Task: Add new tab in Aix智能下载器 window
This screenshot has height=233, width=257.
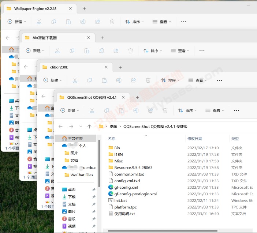Action: tap(103, 38)
